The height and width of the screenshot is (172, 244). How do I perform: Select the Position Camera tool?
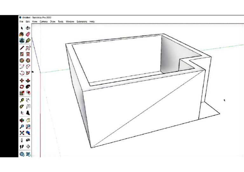pos(22,140)
